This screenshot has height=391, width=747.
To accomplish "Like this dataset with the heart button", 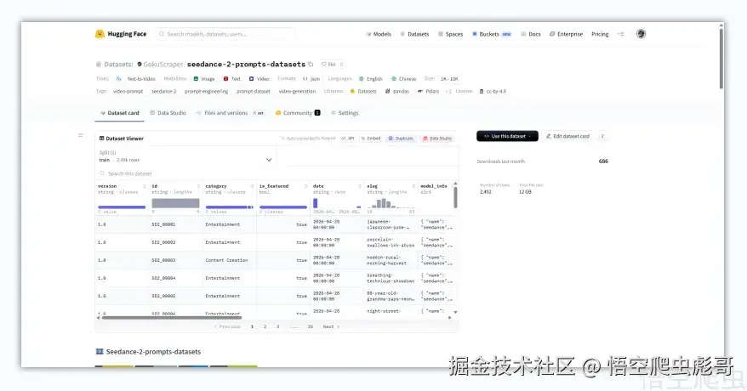I will tap(332, 65).
